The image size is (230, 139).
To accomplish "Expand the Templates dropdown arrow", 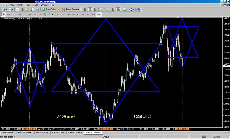I will (x=139, y=10).
